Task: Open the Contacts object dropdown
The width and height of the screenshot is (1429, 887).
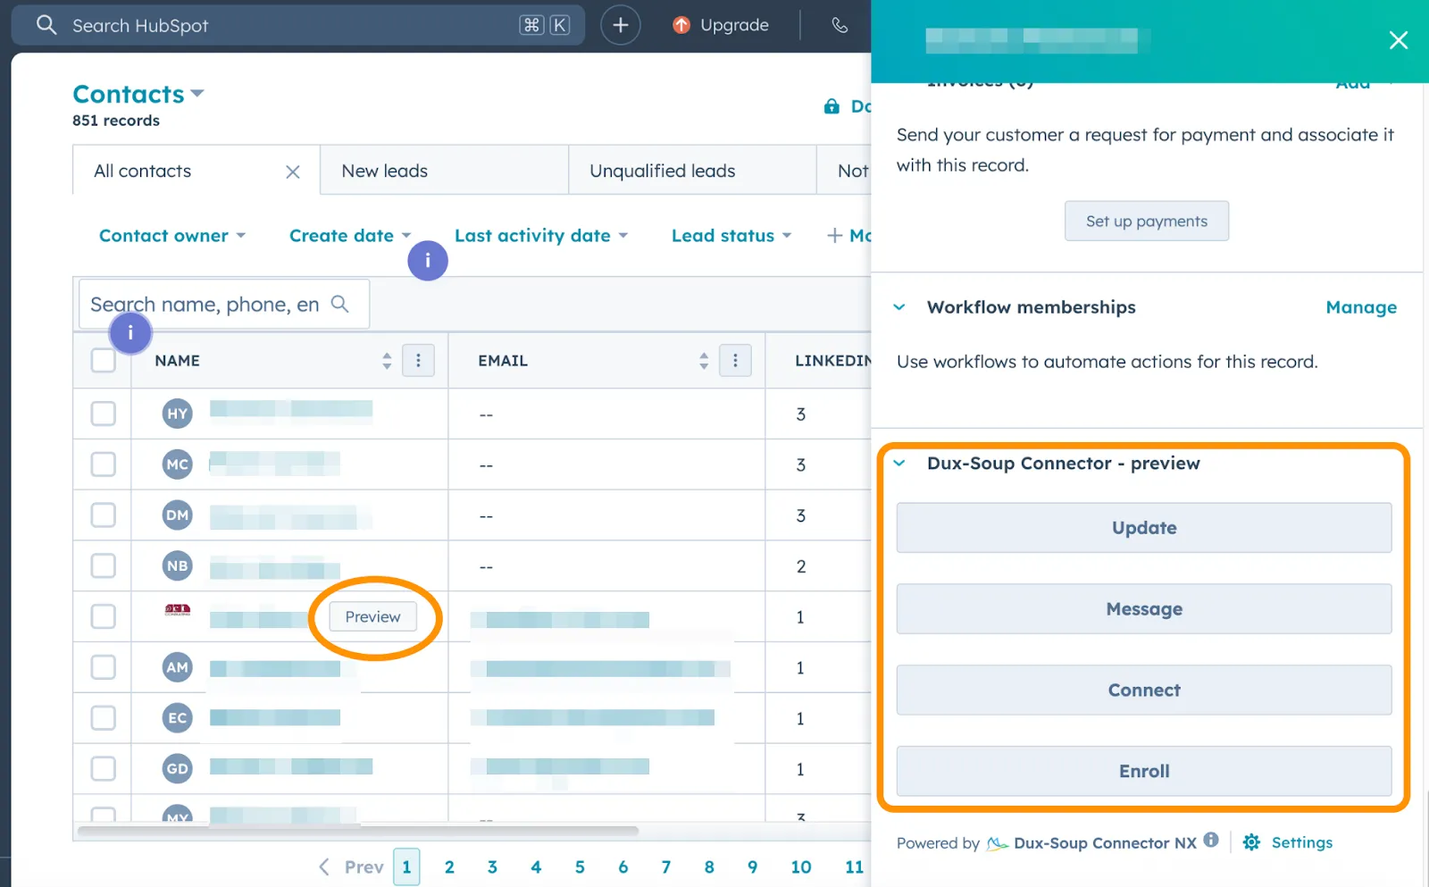Action: pyautogui.click(x=138, y=94)
